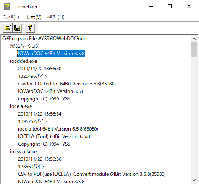Viewport: 199px width, 185px height.
Task: Select the csvdoc CDD editor 64Bit Version row
Action: (67, 84)
